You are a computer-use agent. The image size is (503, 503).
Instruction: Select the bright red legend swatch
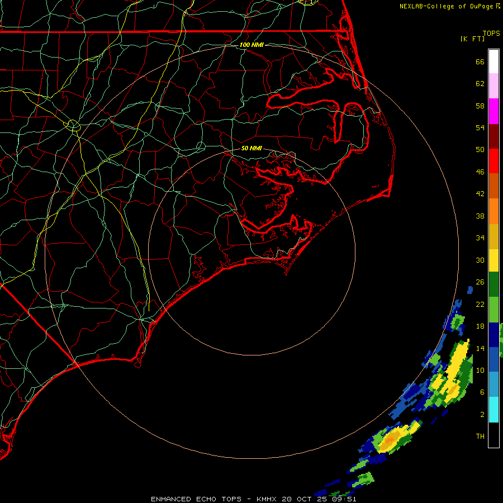click(x=493, y=161)
